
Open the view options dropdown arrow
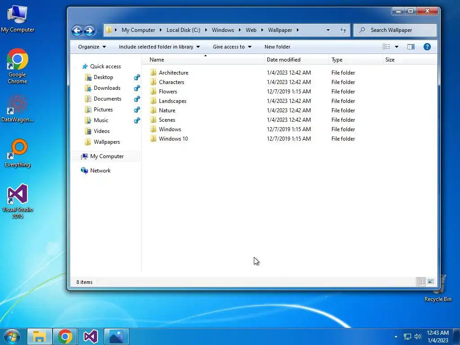(x=397, y=47)
